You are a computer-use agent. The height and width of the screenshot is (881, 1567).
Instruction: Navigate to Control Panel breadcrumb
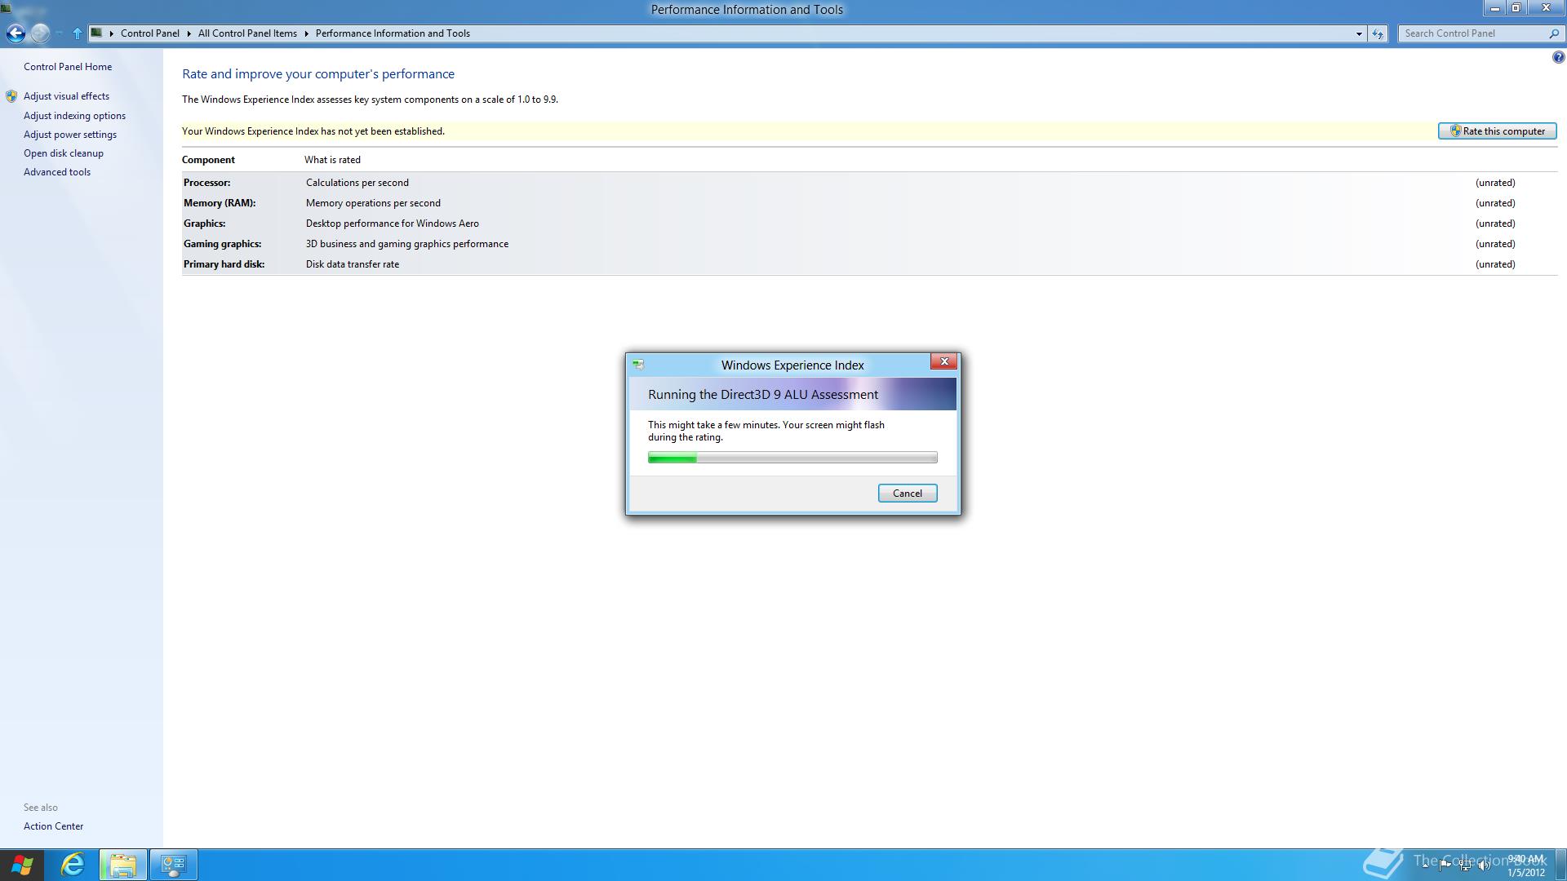pyautogui.click(x=149, y=33)
